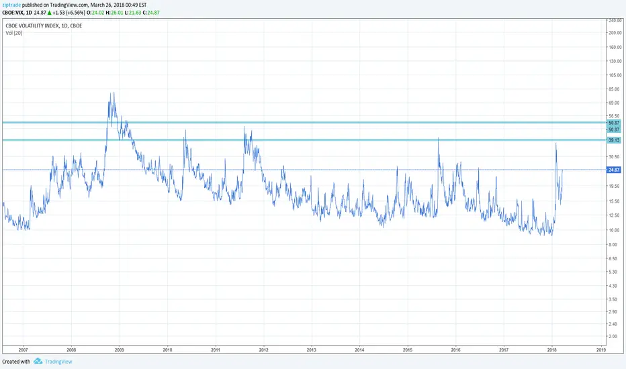Open the TradingView link beside the logo

58,362
